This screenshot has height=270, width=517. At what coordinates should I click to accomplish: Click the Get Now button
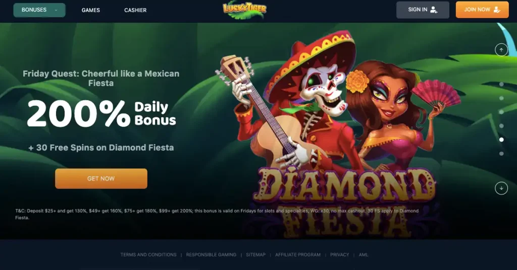pyautogui.click(x=101, y=179)
